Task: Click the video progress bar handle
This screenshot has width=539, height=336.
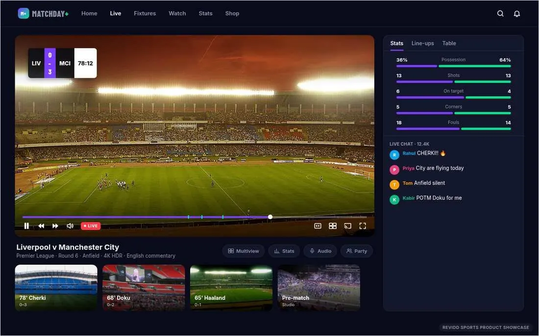Action: tap(270, 217)
